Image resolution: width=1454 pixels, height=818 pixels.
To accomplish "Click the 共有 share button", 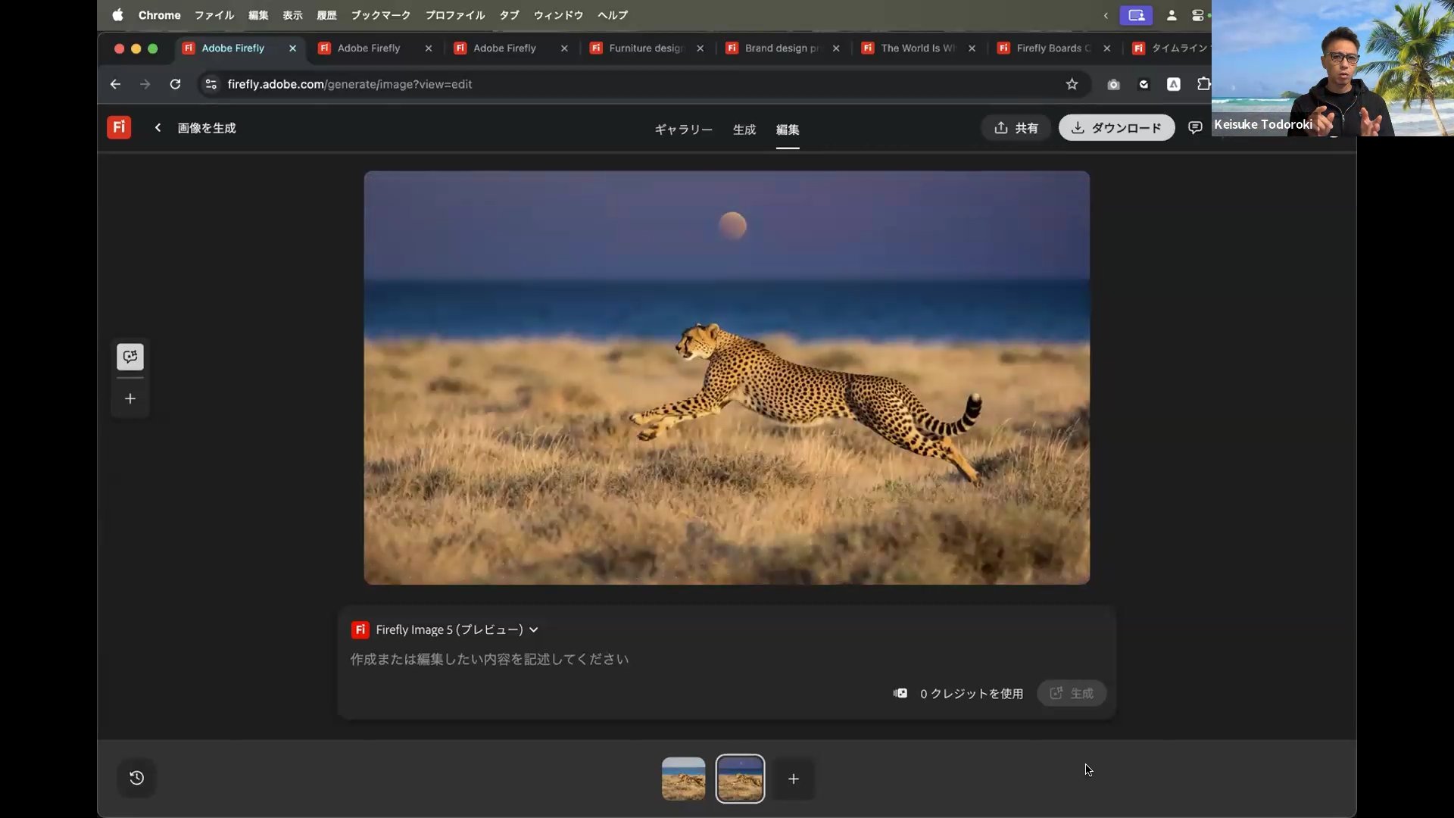I will click(1016, 128).
